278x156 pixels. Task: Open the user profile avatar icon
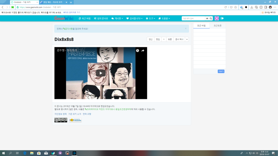217,18
